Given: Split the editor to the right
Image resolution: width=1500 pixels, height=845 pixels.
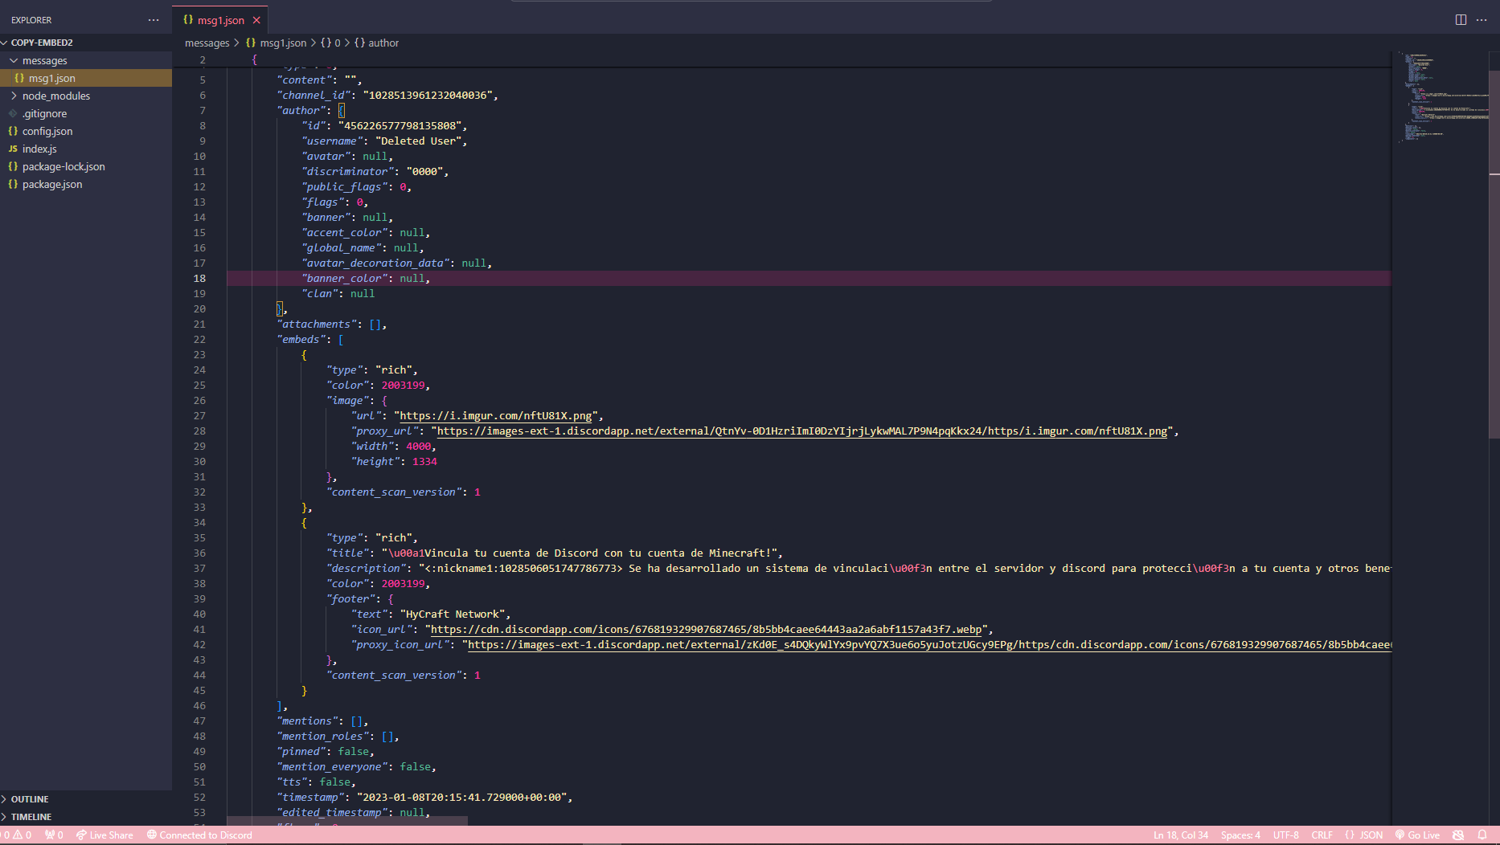Looking at the screenshot, I should (x=1461, y=20).
